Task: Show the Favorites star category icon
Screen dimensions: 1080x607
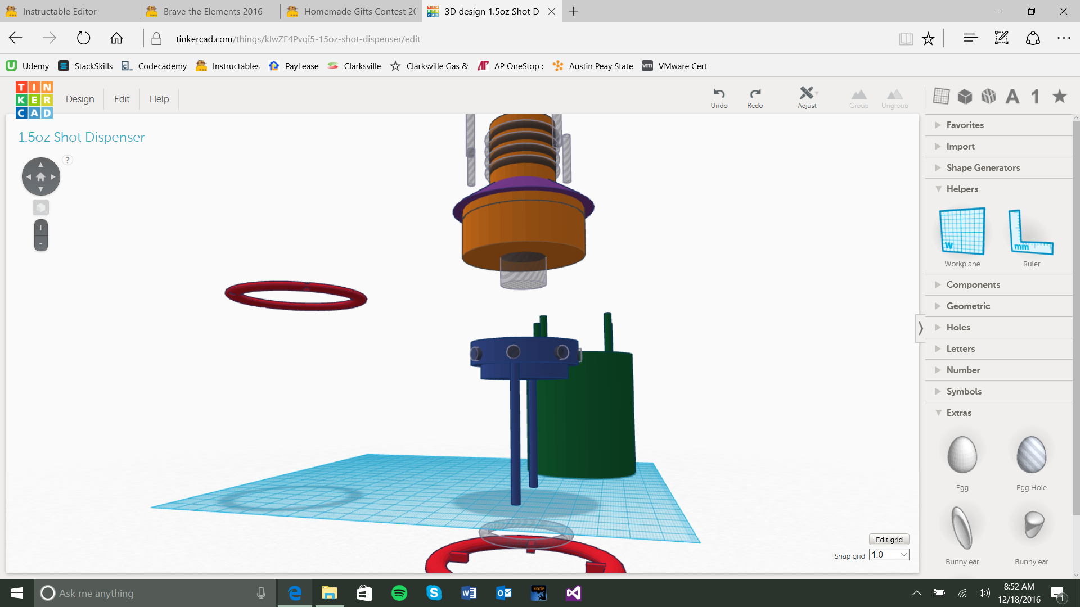Action: [1059, 97]
